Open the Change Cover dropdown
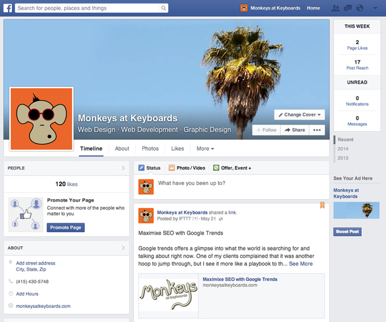 299,115
